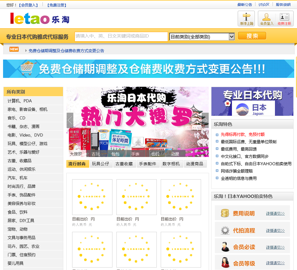
Task: Click the 【会员登入】 link at top
Action: (x=28, y=5)
